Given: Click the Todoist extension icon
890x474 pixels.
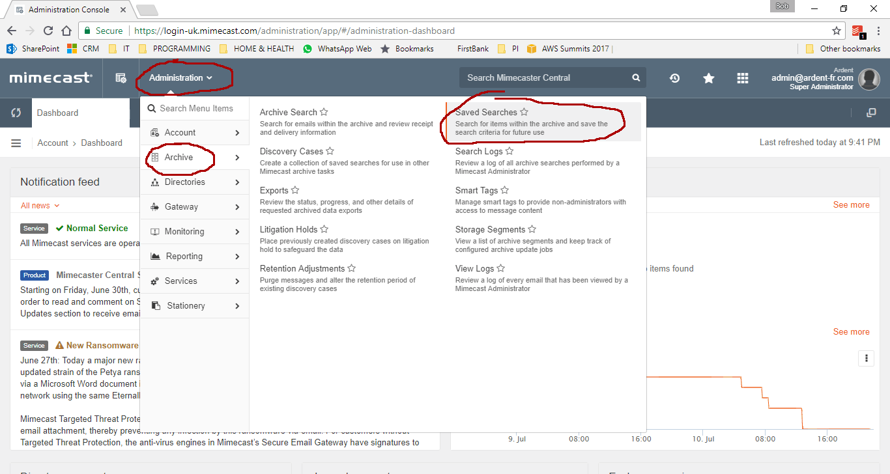Looking at the screenshot, I should coord(857,31).
